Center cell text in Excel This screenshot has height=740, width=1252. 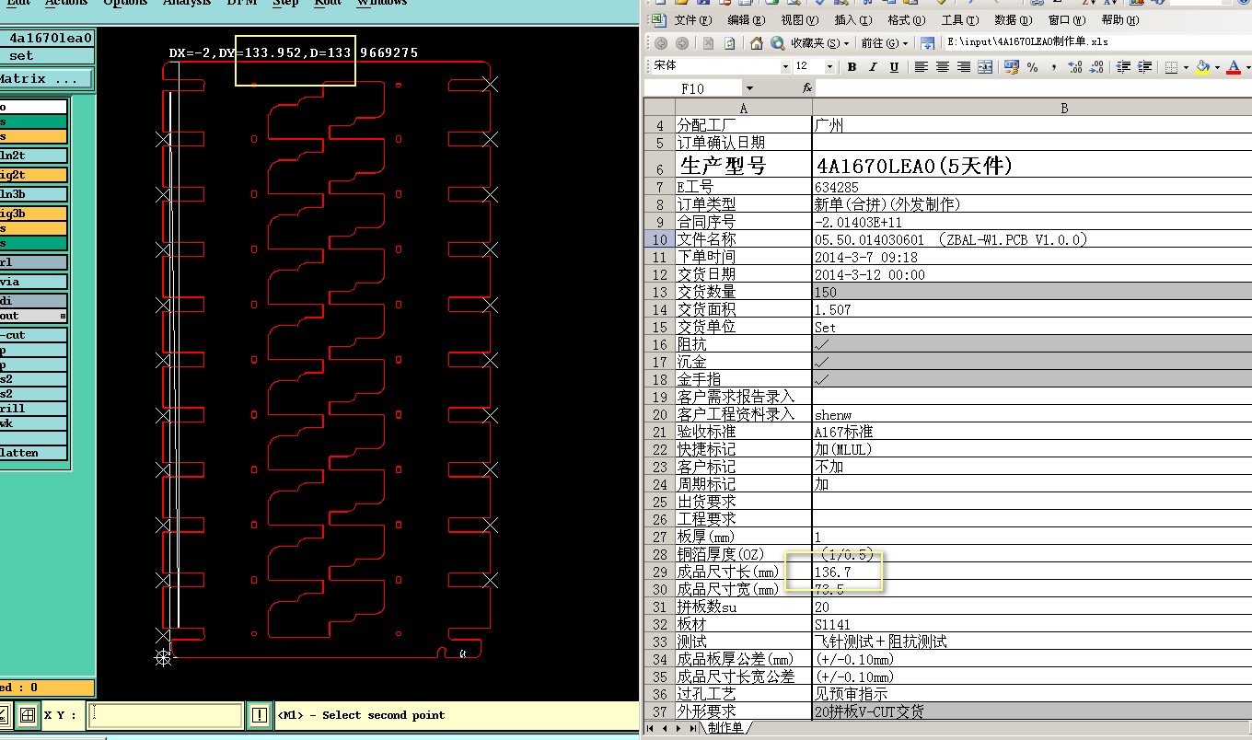[x=943, y=67]
